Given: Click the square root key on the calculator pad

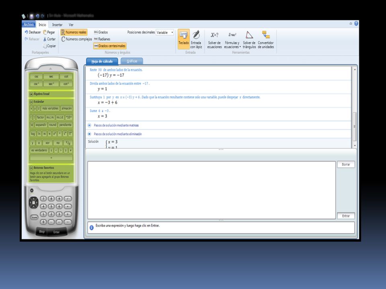Looking at the screenshot, I should (x=65, y=134).
